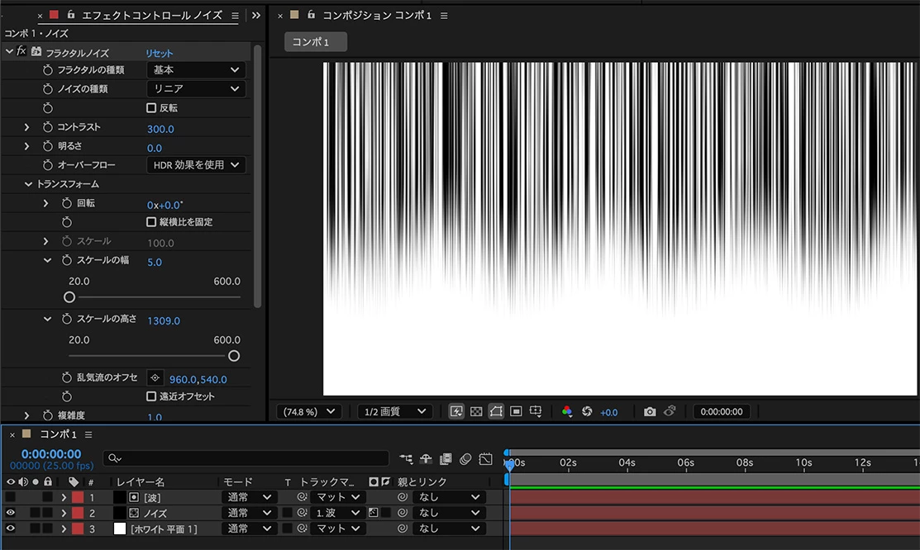Click stopwatch for 明るさ property
The width and height of the screenshot is (920, 550).
pyautogui.click(x=48, y=146)
